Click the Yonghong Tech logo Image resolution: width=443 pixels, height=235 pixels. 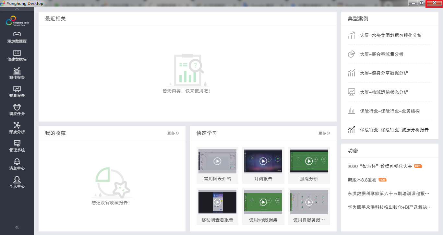point(17,21)
